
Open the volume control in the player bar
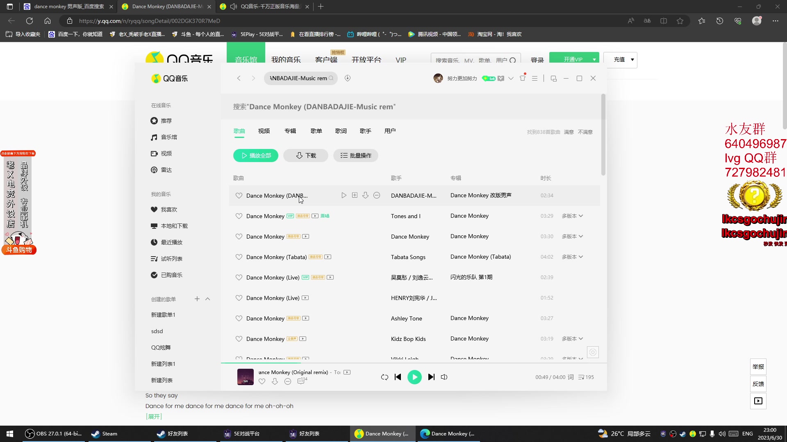point(444,377)
